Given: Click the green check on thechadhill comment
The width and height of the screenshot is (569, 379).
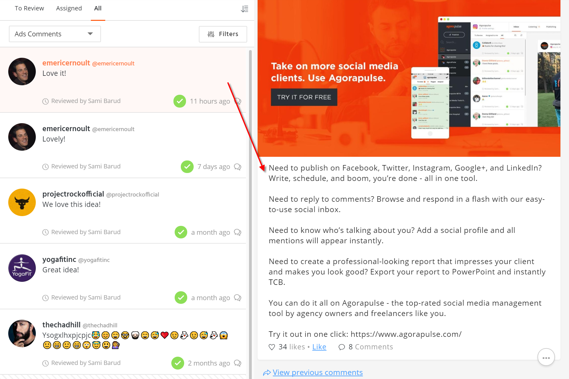Looking at the screenshot, I should pos(177,363).
